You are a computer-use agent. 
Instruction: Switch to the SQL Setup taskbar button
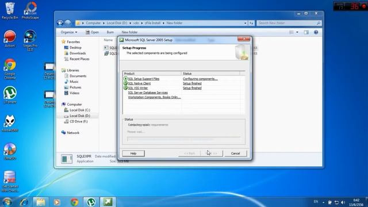pos(108,202)
